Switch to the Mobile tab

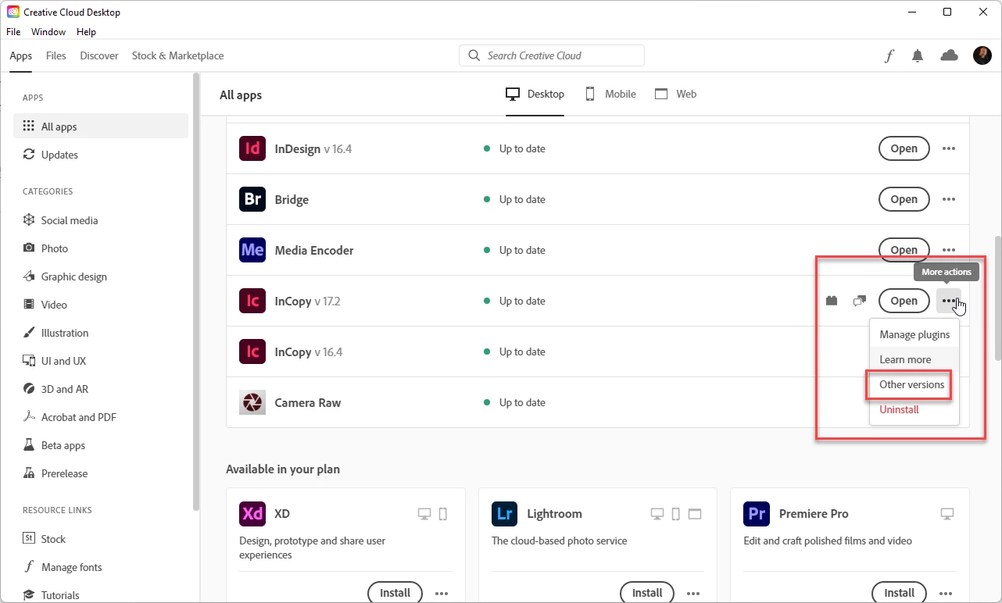tap(611, 94)
